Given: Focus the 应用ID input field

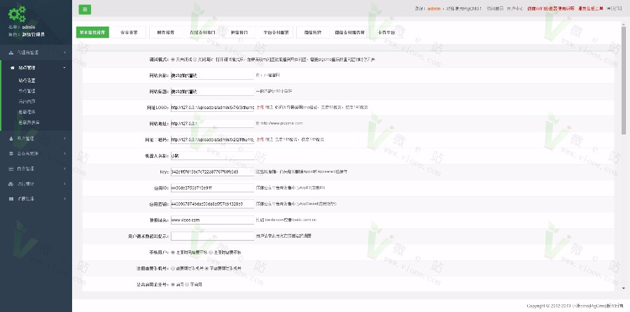Looking at the screenshot, I should 213,188.
